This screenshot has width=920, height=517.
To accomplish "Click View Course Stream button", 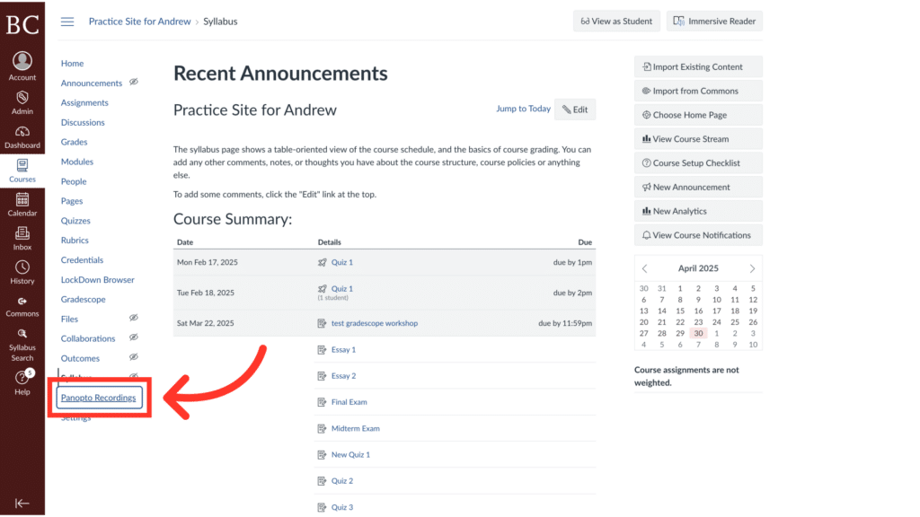I will pos(698,139).
